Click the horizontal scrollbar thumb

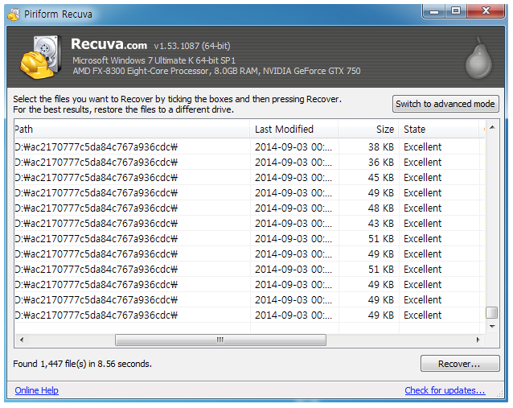[x=220, y=340]
